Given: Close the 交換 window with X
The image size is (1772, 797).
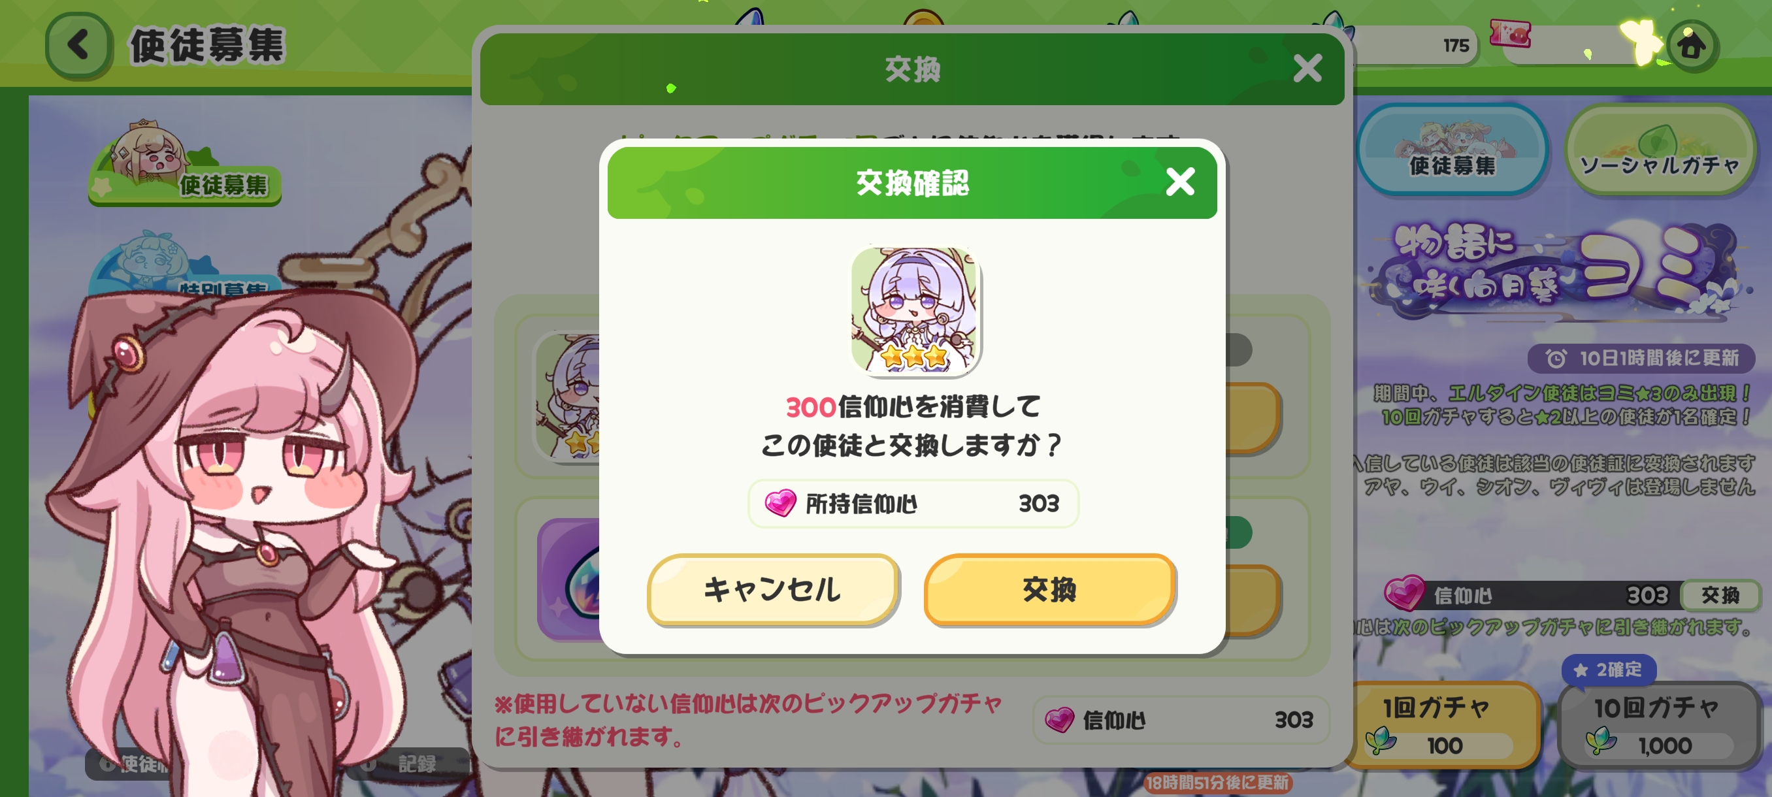Looking at the screenshot, I should coord(1307,68).
